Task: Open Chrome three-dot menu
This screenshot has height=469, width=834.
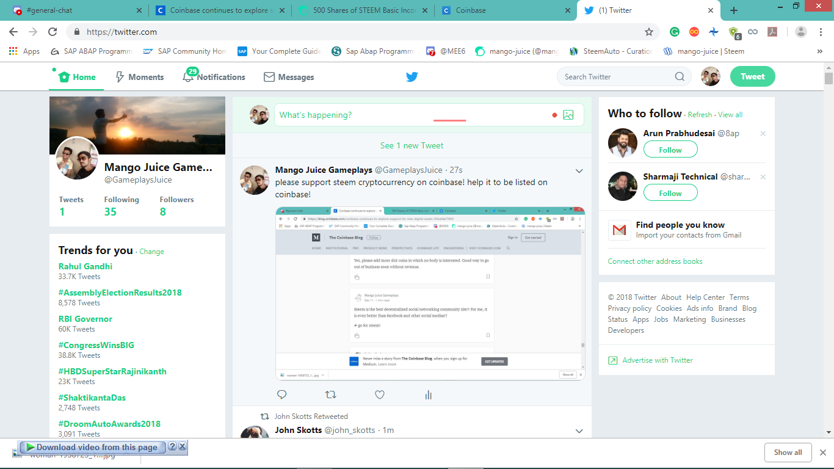Action: click(x=821, y=32)
